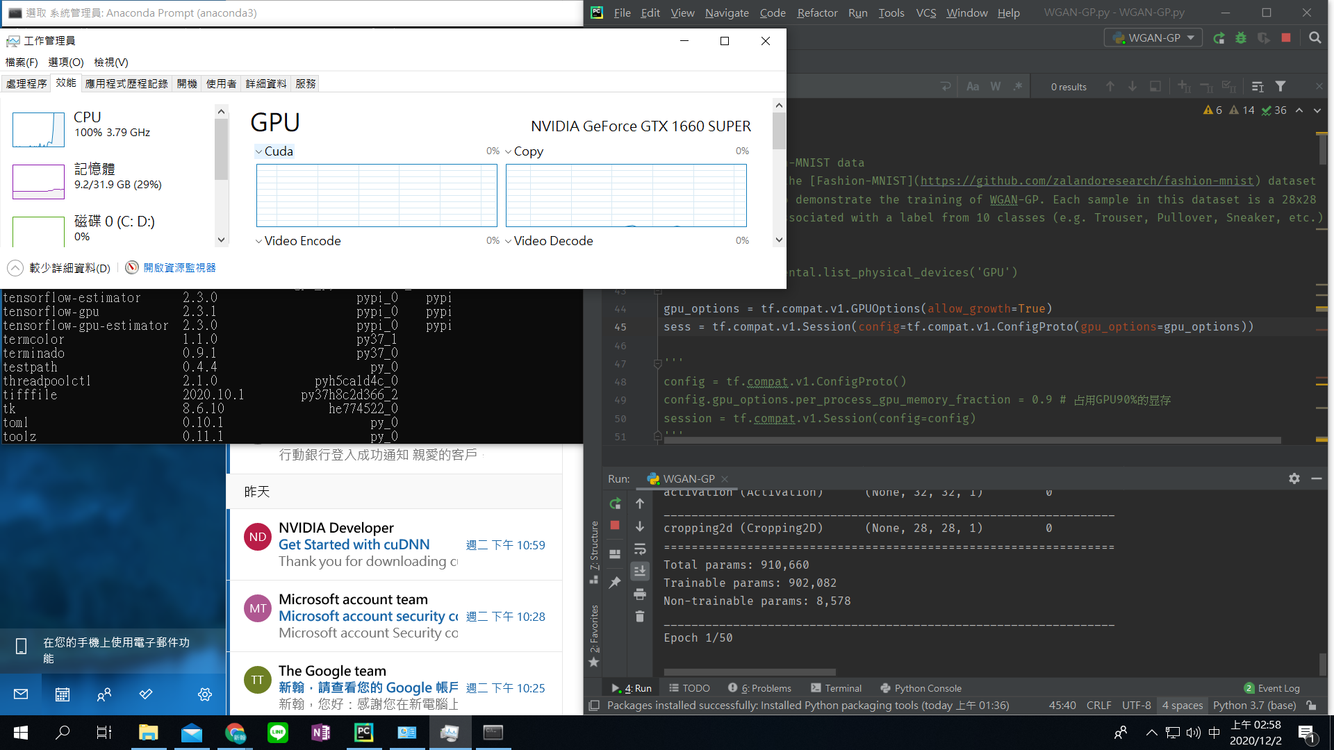Stop the running process with red square icon

pyautogui.click(x=615, y=526)
